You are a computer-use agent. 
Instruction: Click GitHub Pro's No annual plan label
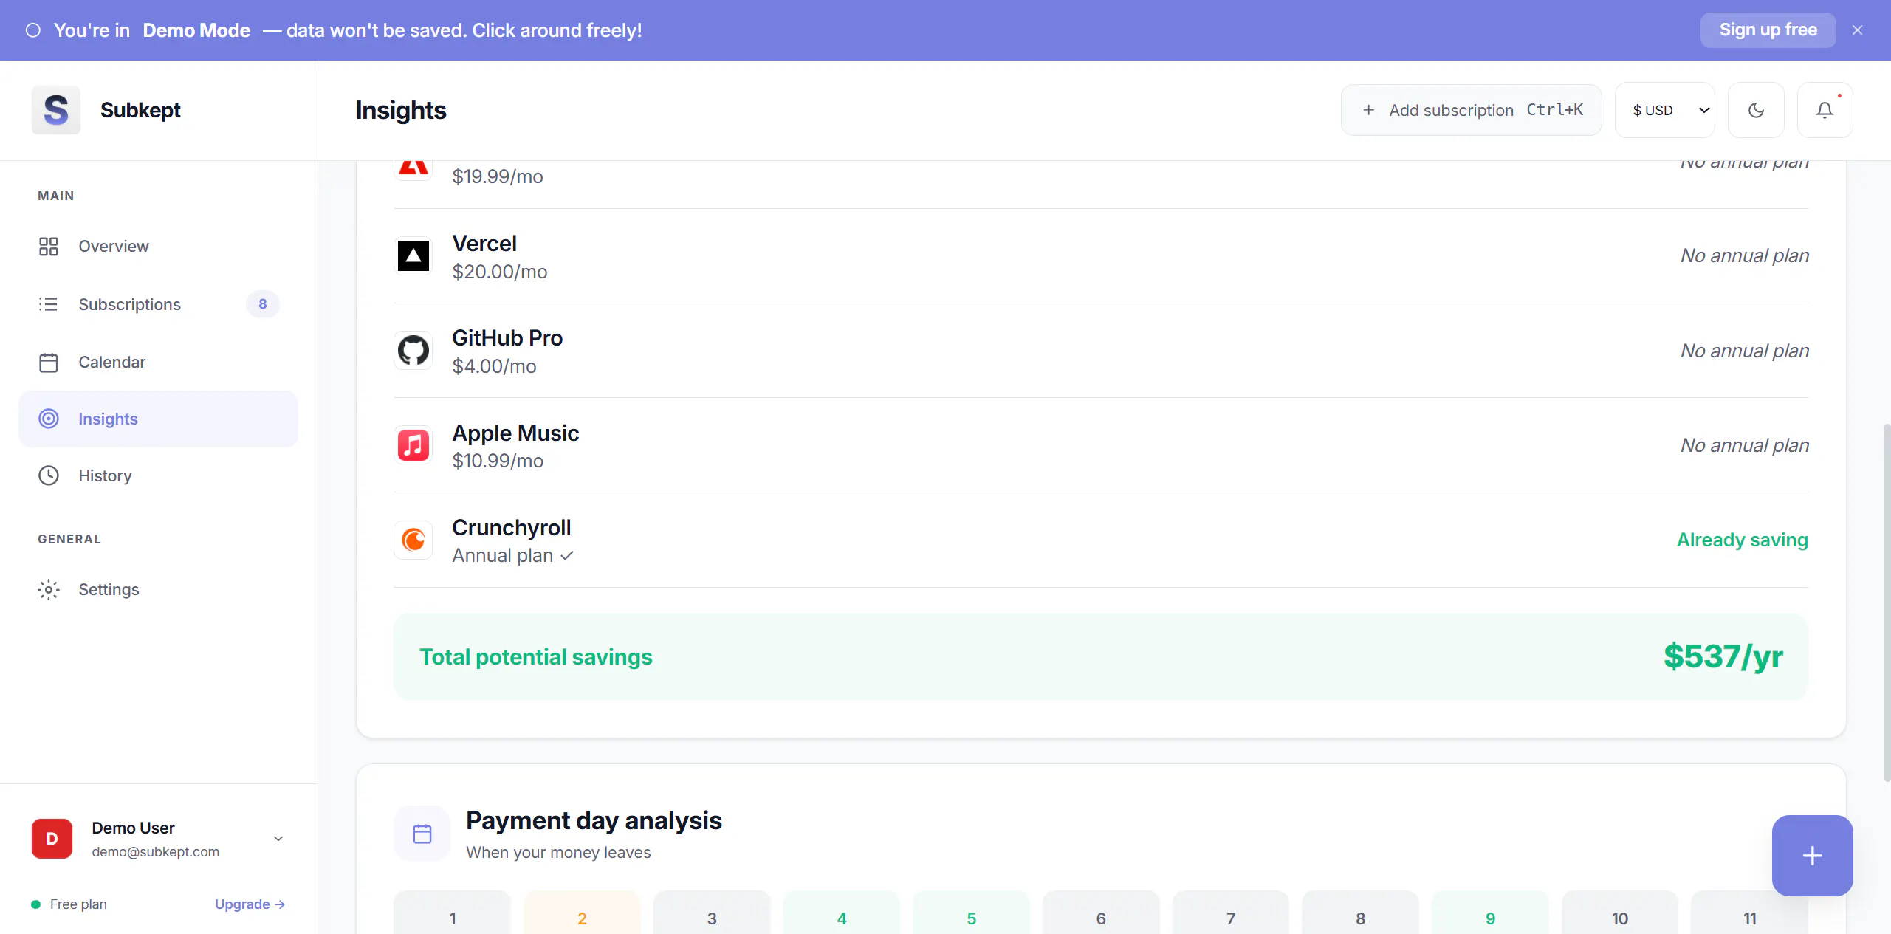pos(1745,351)
